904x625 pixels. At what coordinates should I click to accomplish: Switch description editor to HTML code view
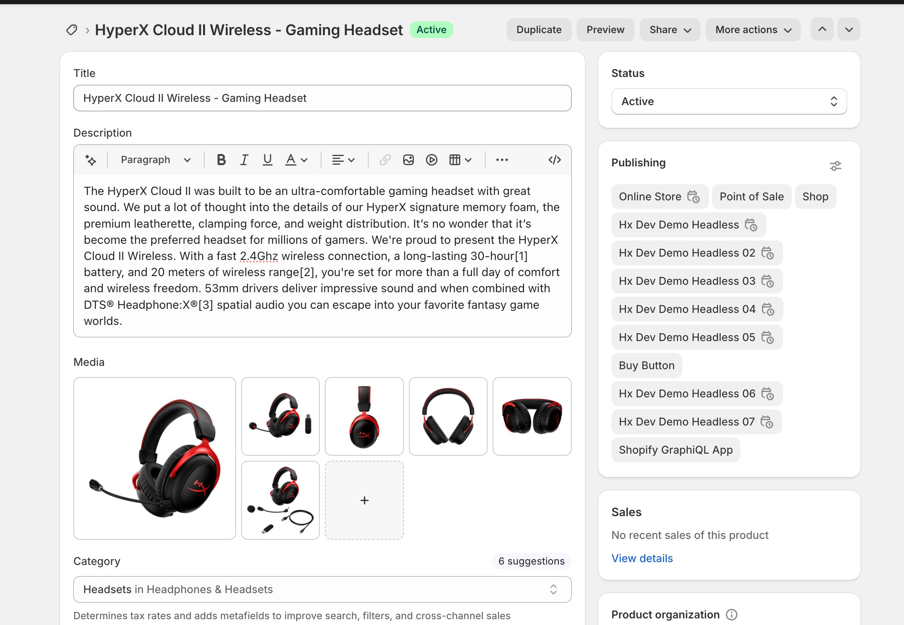click(x=554, y=160)
